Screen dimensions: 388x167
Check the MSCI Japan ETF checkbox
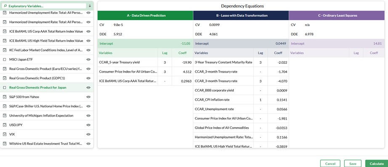[5, 60]
